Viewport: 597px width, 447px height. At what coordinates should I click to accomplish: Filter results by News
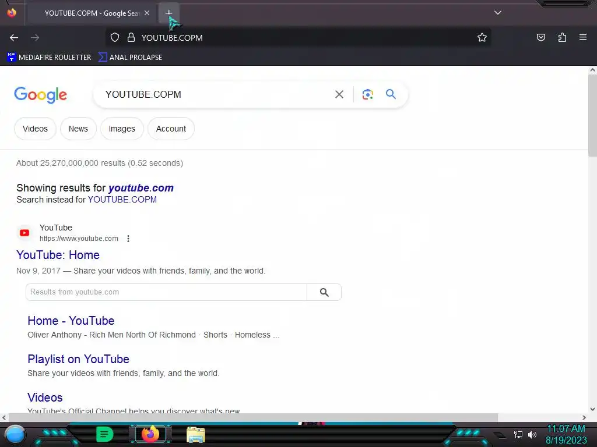78,129
